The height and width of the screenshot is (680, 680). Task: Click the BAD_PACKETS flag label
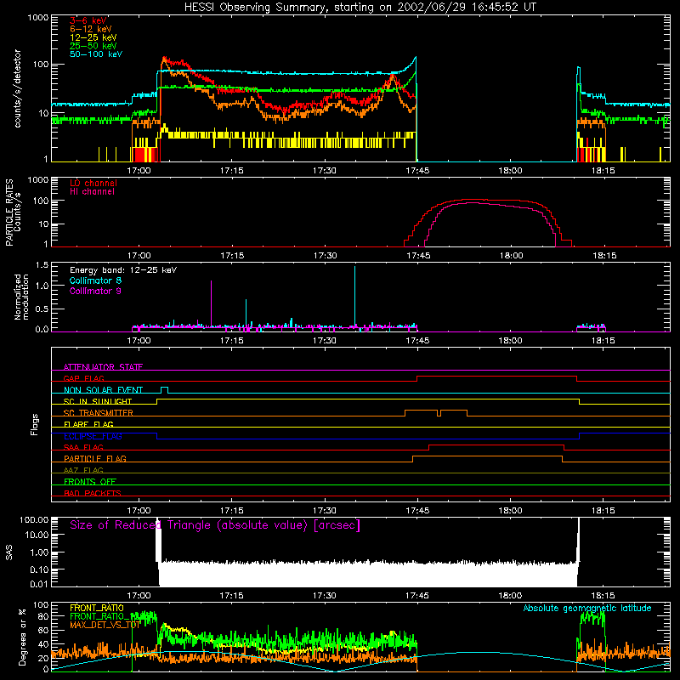click(x=93, y=494)
